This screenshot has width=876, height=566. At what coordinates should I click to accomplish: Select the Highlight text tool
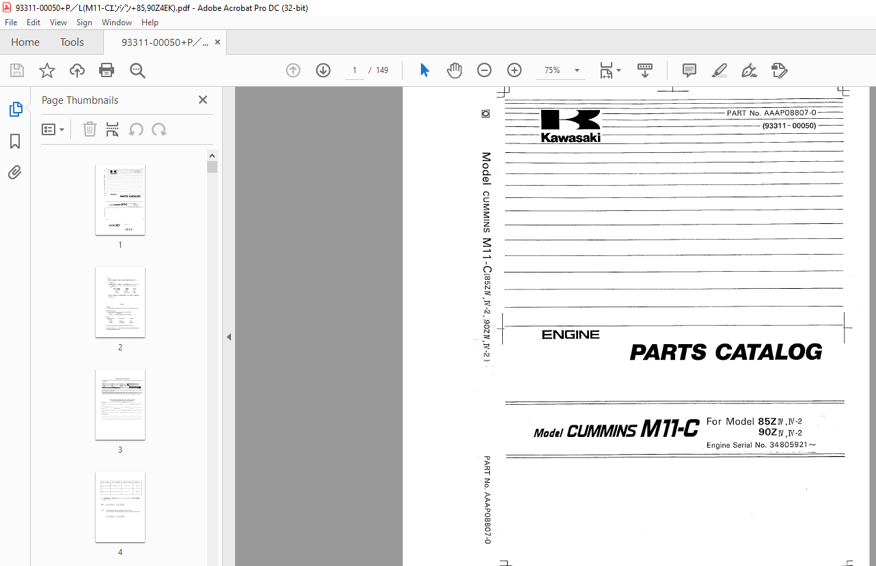tap(719, 70)
